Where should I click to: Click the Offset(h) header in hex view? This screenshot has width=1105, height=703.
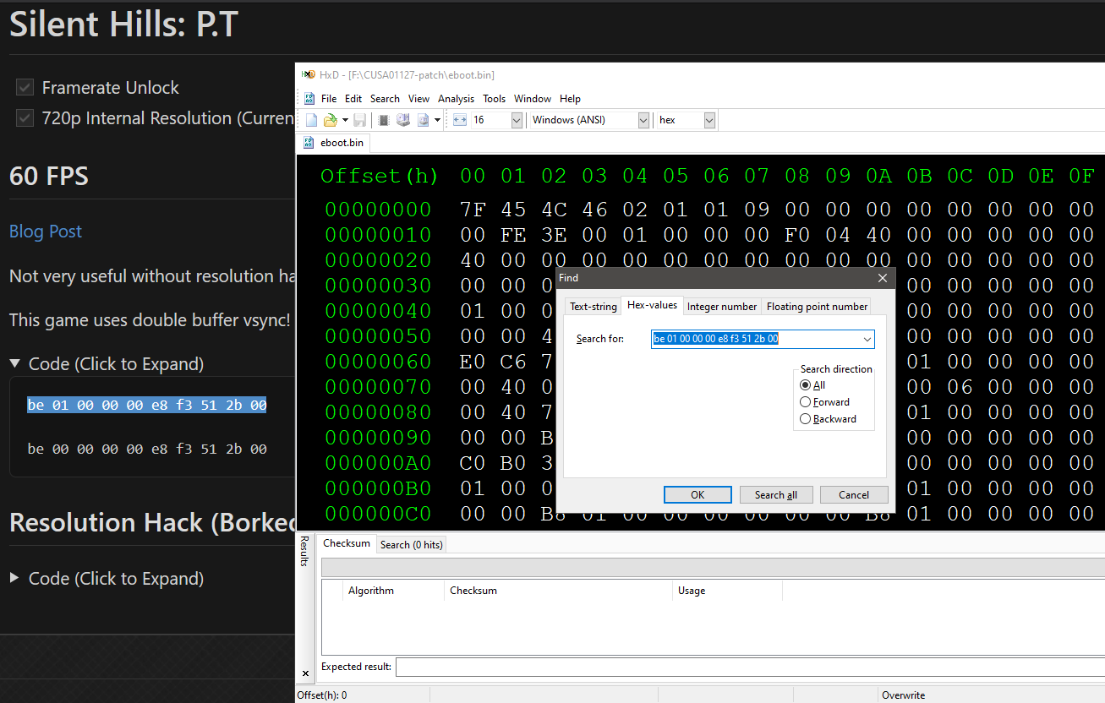pos(380,176)
